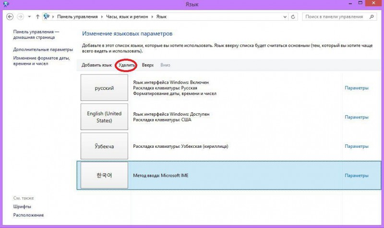Click the forward navigation arrow

[x=21, y=17]
